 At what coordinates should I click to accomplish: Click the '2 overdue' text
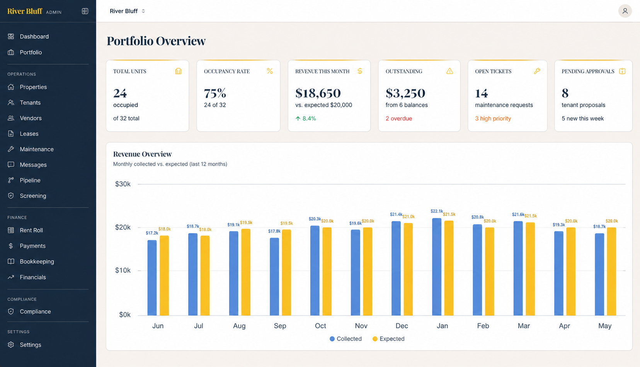[399, 119]
